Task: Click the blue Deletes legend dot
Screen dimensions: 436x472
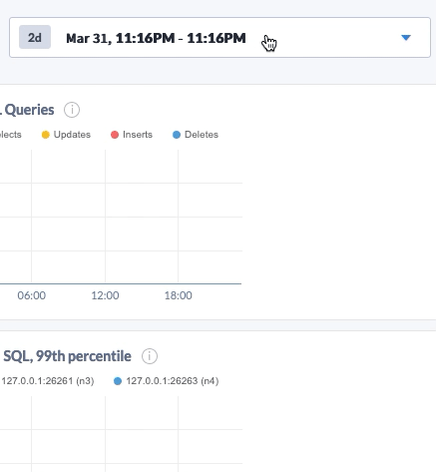Action: [177, 135]
